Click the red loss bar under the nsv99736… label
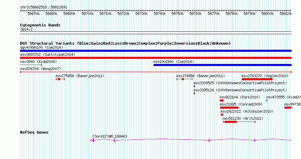This screenshot has width=301, height=159. pos(288,108)
